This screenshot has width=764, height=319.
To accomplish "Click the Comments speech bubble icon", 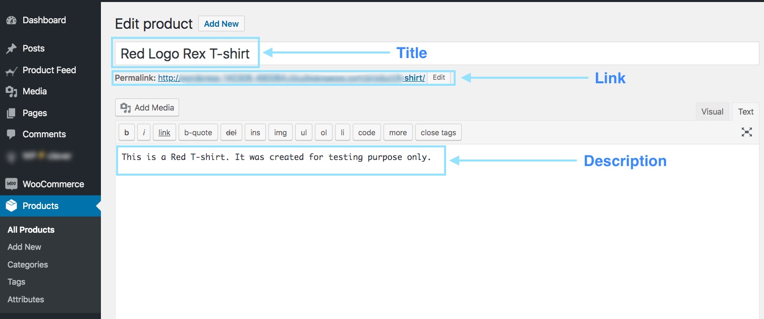I will (11, 135).
